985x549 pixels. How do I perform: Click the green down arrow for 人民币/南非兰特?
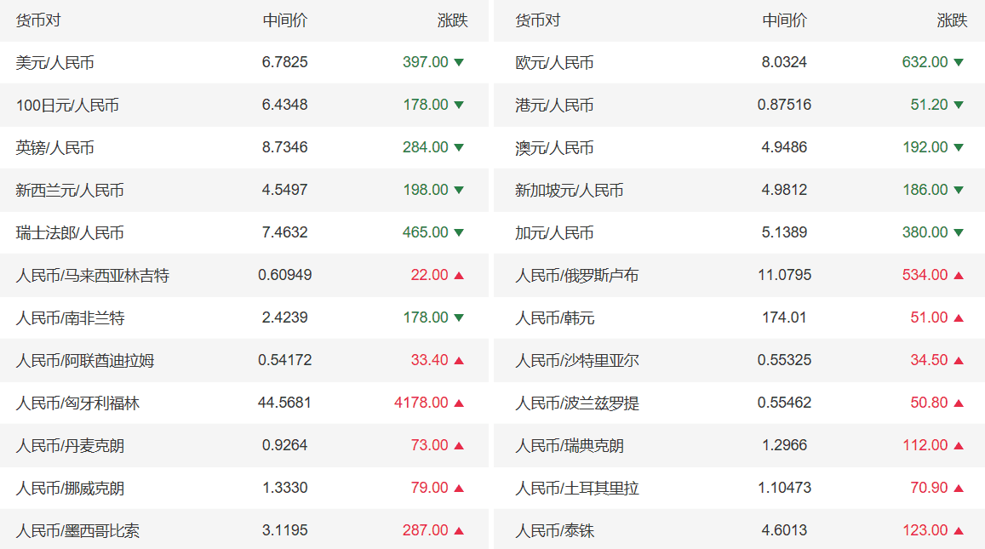pos(459,317)
